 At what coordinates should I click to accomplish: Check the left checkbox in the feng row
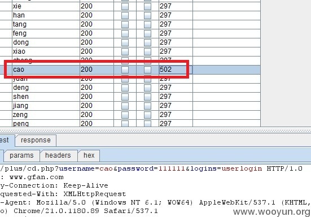click(125, 33)
